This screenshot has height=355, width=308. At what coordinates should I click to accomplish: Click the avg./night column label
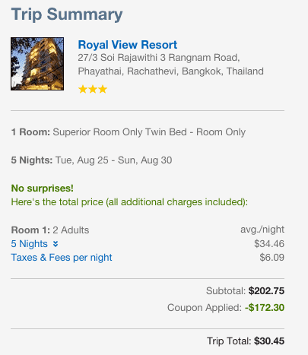click(262, 230)
